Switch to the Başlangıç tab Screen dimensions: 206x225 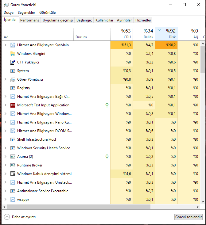pos(84,20)
